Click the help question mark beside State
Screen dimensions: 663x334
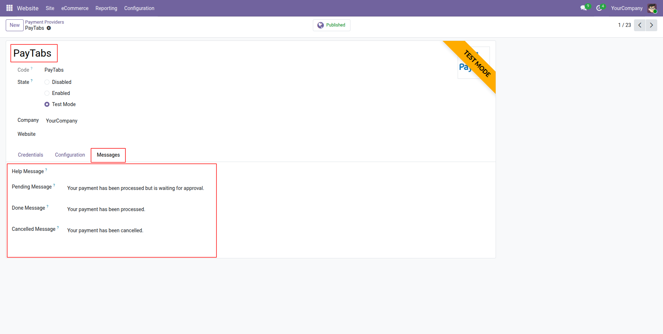[32, 80]
